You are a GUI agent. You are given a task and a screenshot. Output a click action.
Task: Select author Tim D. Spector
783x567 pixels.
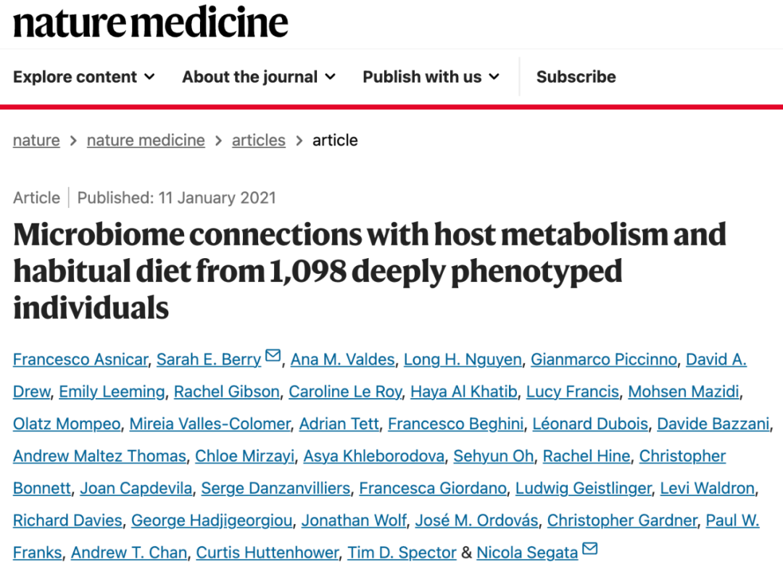coord(402,552)
